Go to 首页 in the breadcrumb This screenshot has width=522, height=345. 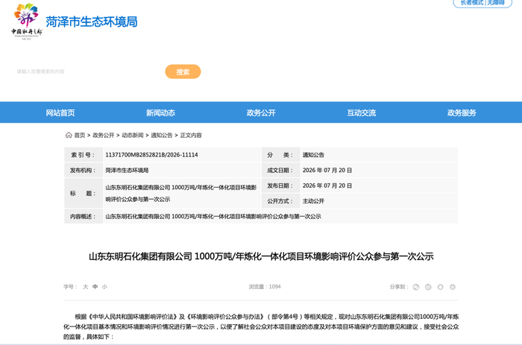tap(80, 135)
